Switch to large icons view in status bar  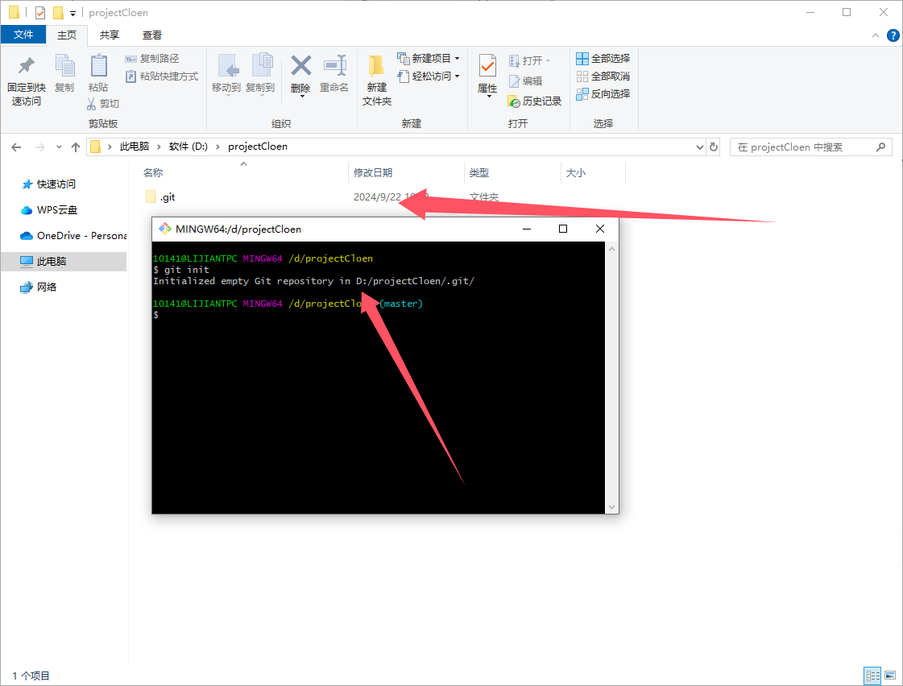pos(890,675)
